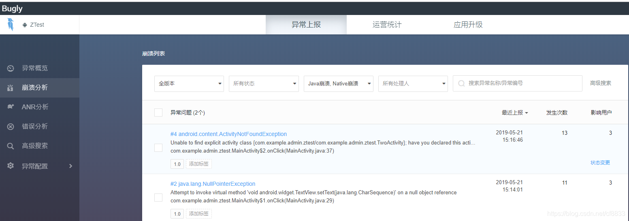Click the MainActivity.java:29 stack line
Viewport: 629px width, 221px height.
coord(252,201)
